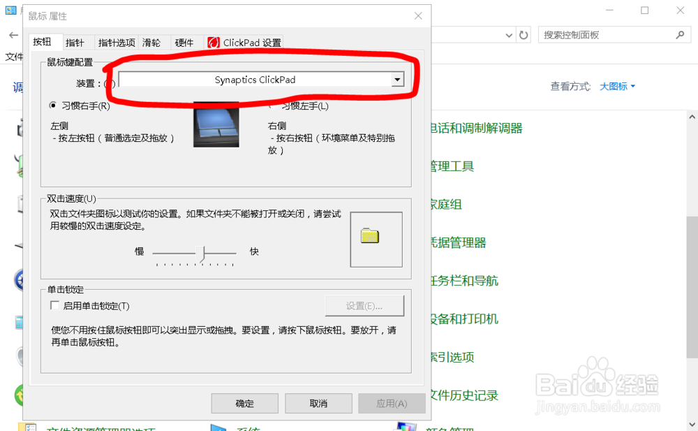
Task: Click the back arrow navigation icon
Action: (x=13, y=34)
